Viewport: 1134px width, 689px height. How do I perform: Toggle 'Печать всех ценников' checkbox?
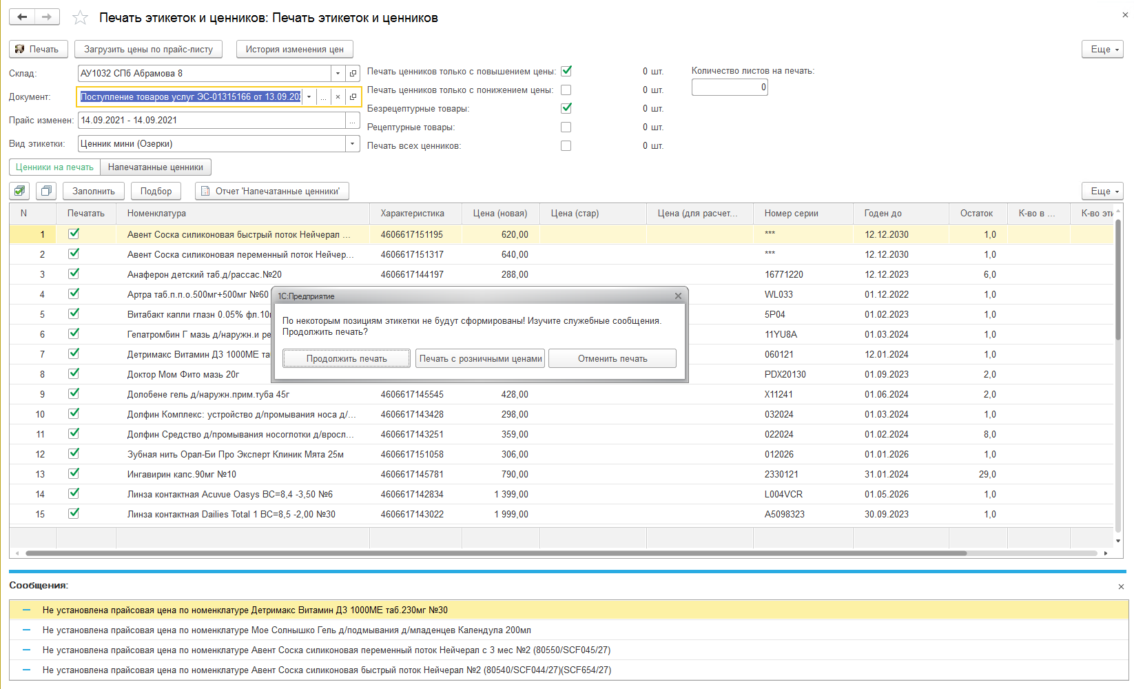click(566, 146)
